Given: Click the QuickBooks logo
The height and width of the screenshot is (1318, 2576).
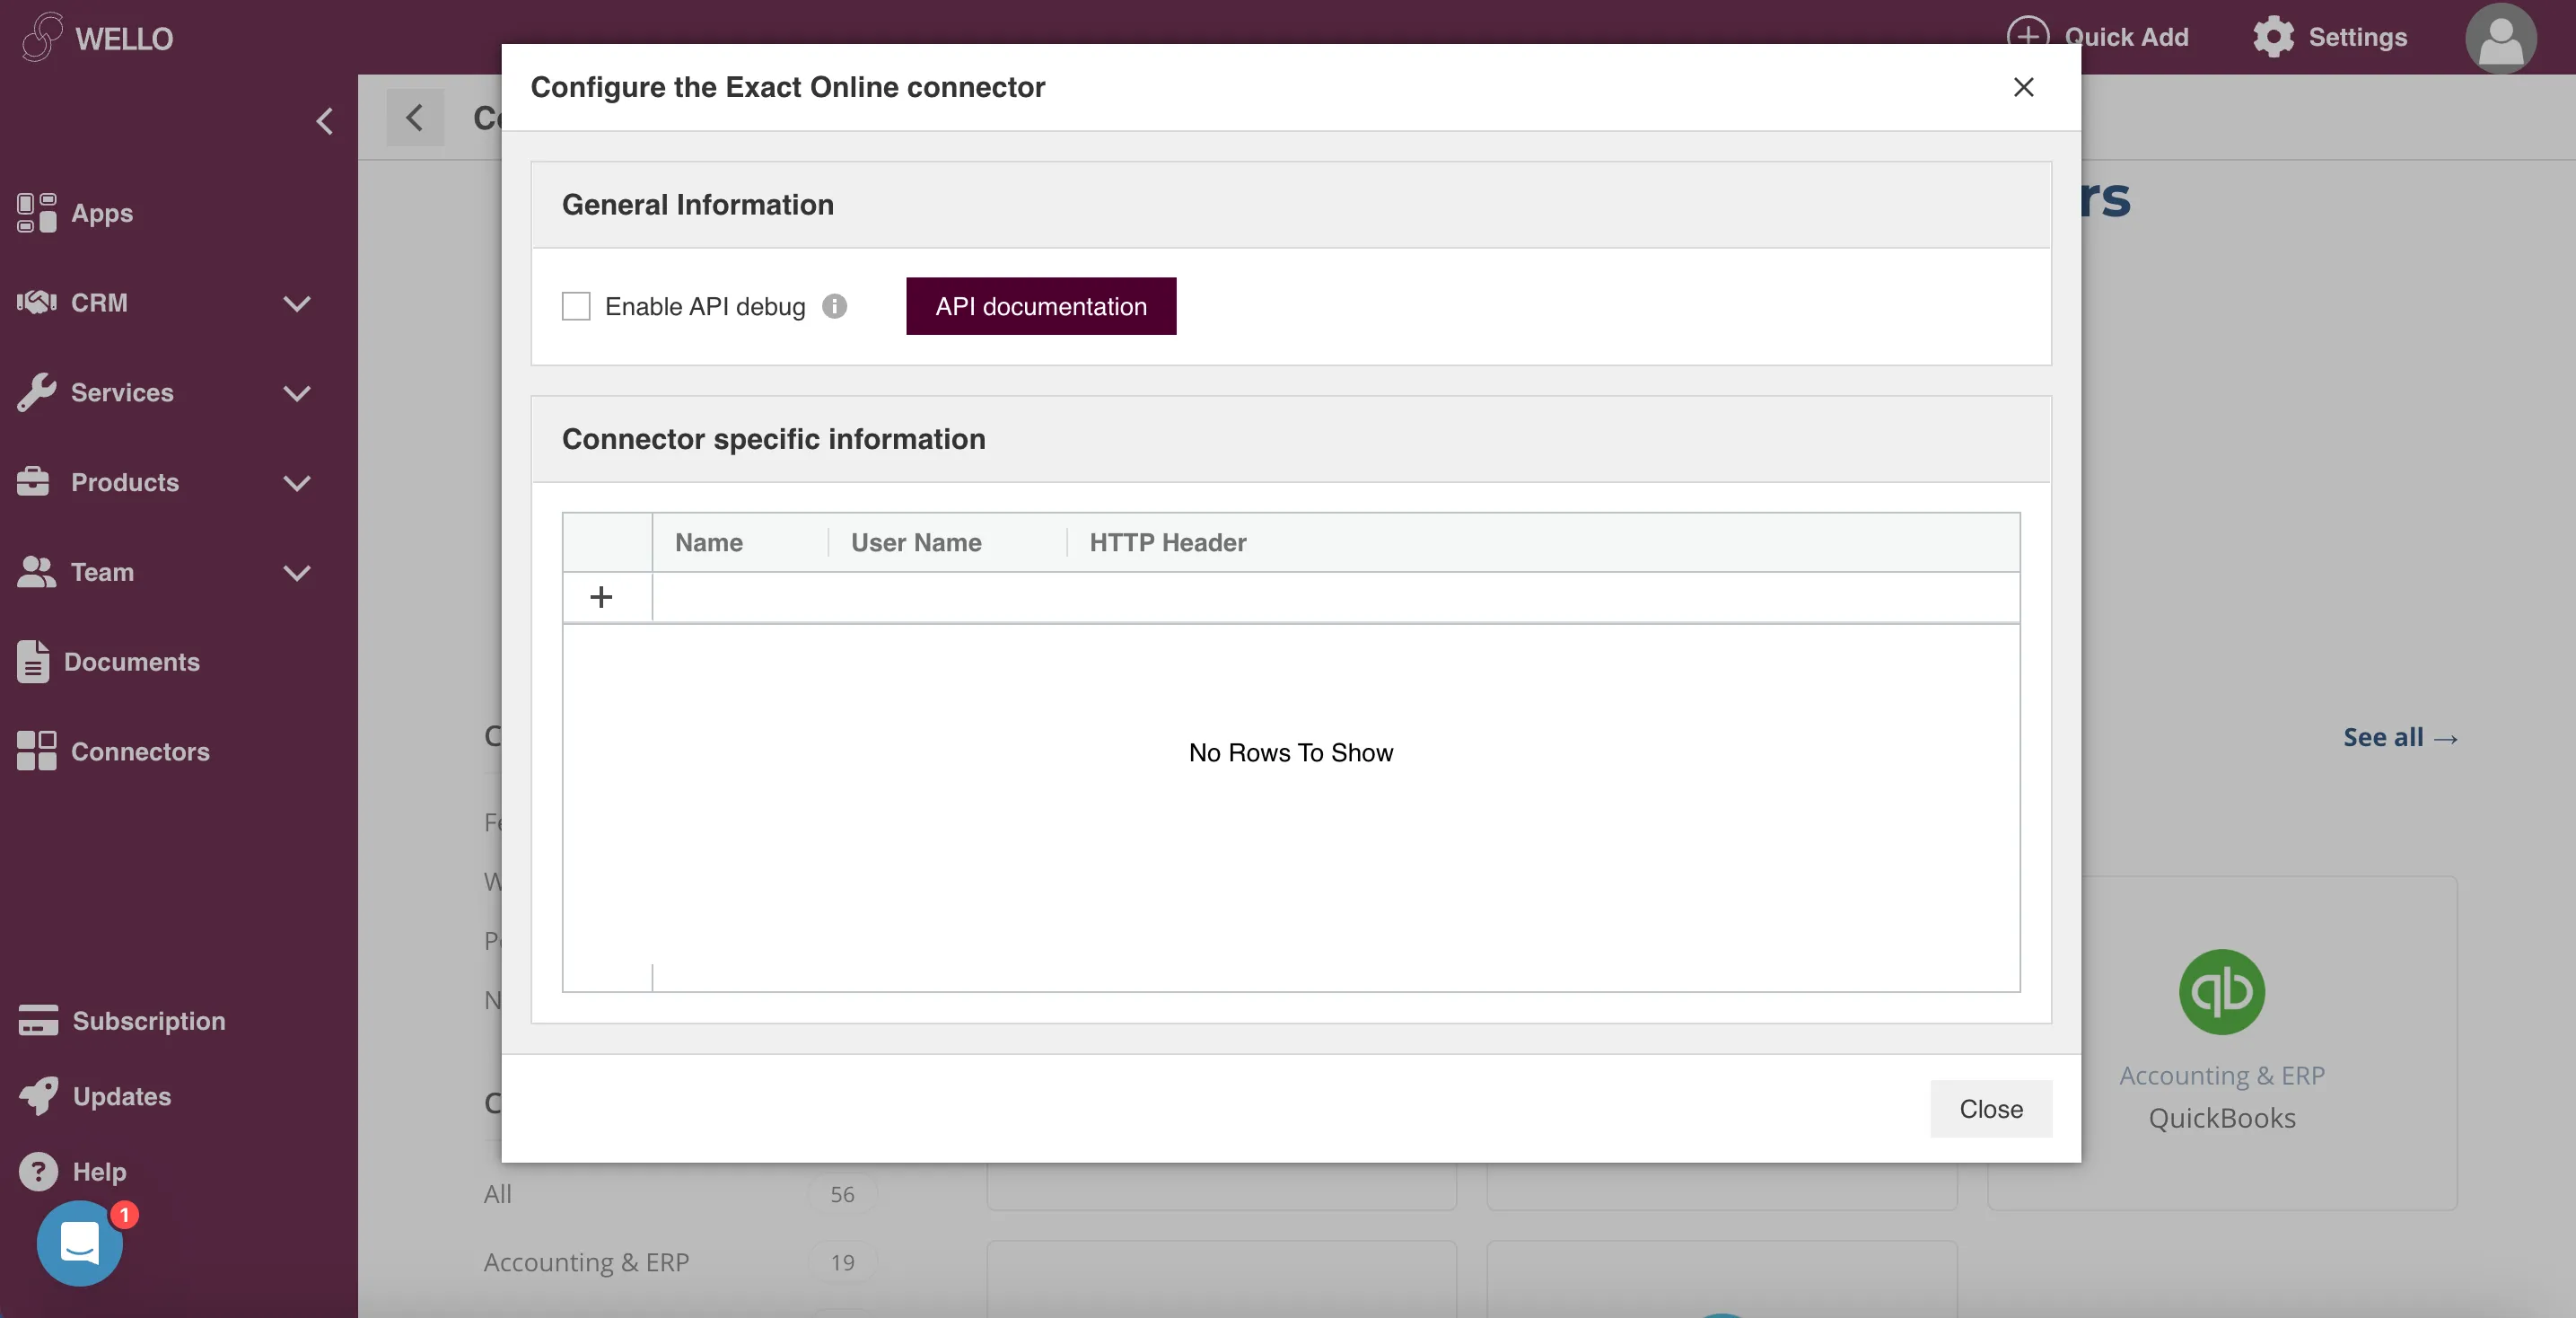Looking at the screenshot, I should tap(2221, 991).
